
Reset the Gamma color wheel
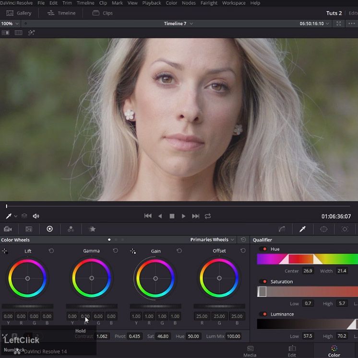click(116, 251)
